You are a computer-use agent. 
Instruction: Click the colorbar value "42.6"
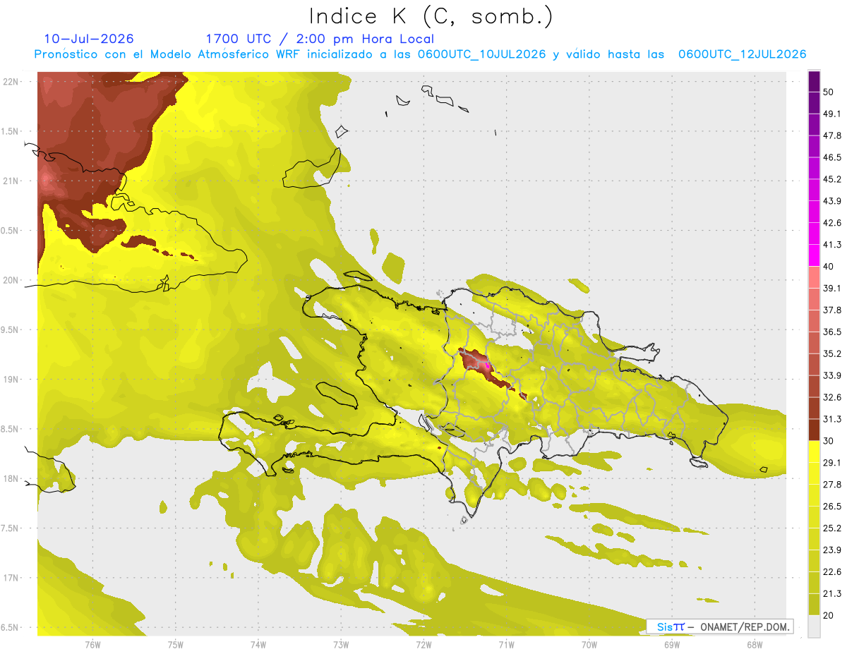[x=832, y=223]
